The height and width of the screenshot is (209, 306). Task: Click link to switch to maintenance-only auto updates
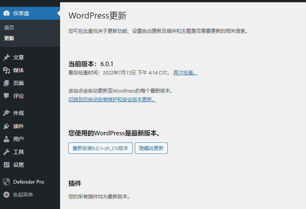(113, 99)
